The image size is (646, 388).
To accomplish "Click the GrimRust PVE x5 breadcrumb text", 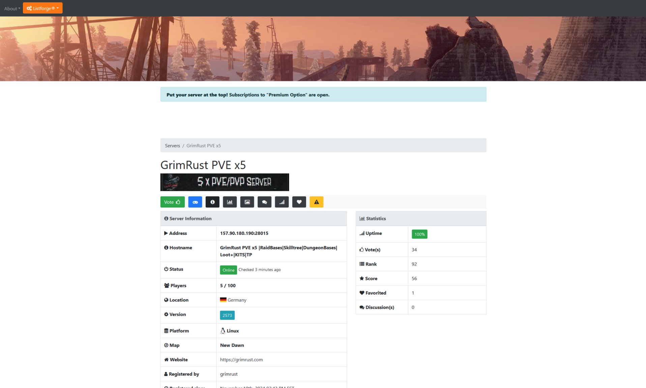I will tap(204, 146).
